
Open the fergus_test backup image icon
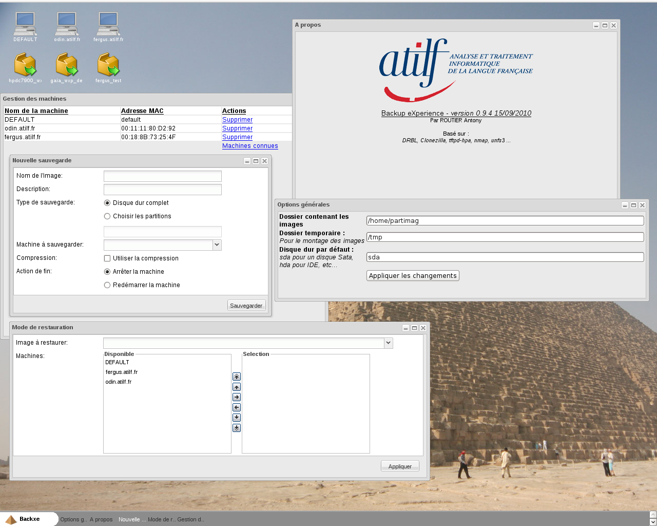click(x=108, y=65)
